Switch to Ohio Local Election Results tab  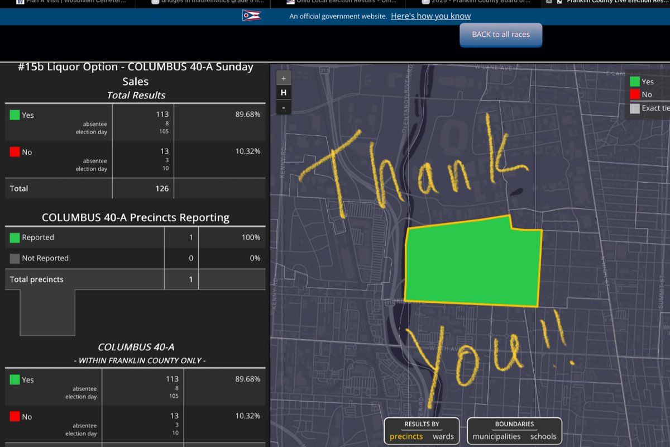click(342, 2)
